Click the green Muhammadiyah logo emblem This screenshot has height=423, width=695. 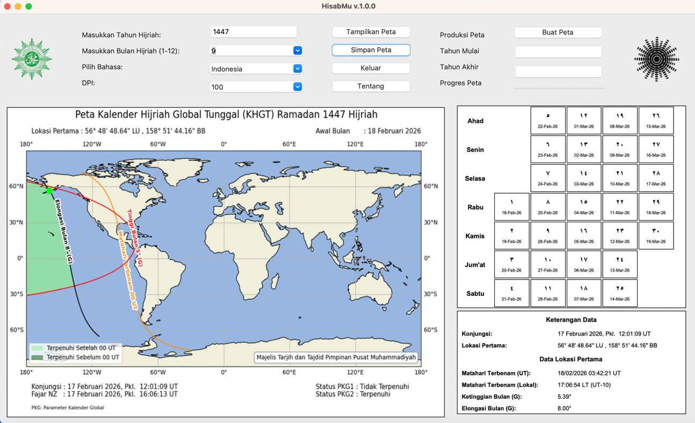click(32, 59)
